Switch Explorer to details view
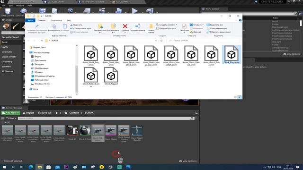 pos(235,97)
